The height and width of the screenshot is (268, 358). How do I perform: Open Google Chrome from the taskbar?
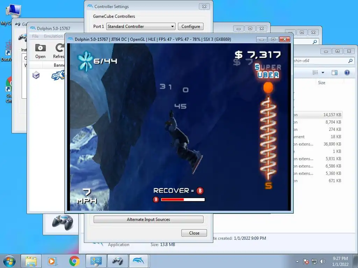pyautogui.click(x=74, y=261)
